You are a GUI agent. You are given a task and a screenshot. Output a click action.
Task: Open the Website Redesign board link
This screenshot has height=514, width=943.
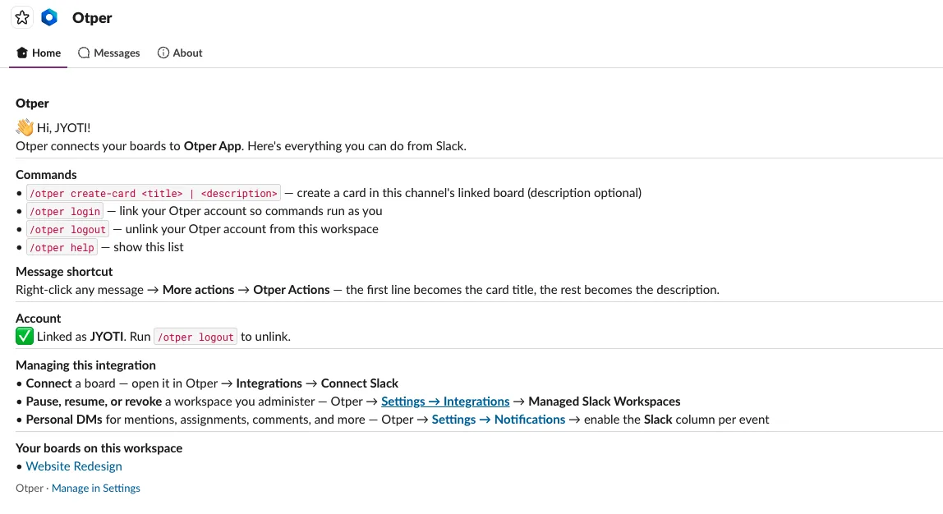click(74, 466)
